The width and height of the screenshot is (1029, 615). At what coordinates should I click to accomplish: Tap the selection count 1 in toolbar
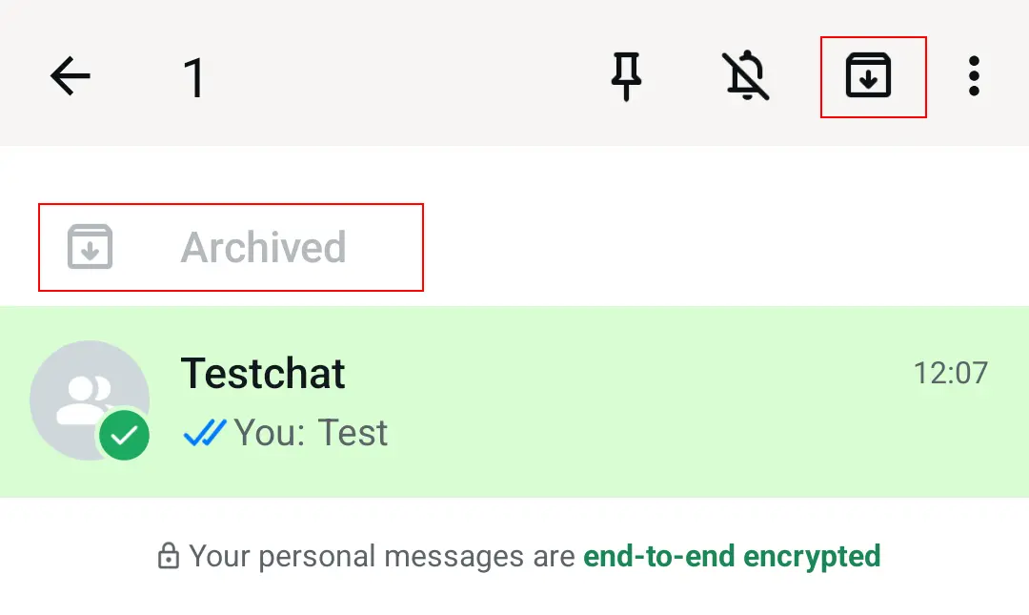tap(195, 76)
